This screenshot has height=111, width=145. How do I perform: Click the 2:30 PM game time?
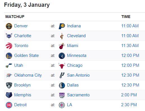129,105
